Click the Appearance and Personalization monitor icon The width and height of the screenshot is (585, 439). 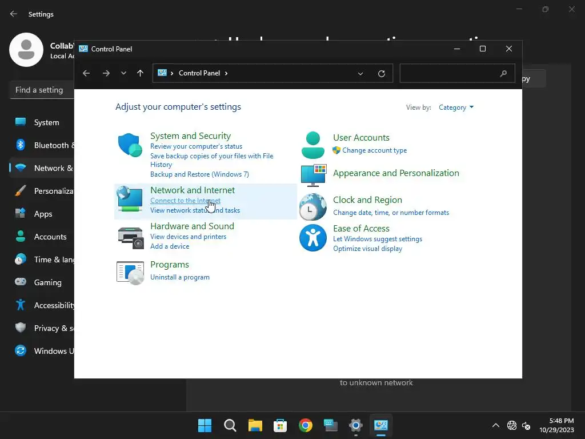pyautogui.click(x=314, y=175)
